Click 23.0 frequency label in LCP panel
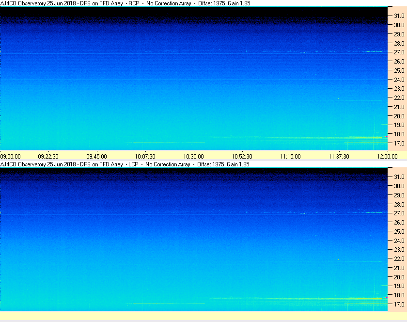407x322 pixels. [x=399, y=249]
